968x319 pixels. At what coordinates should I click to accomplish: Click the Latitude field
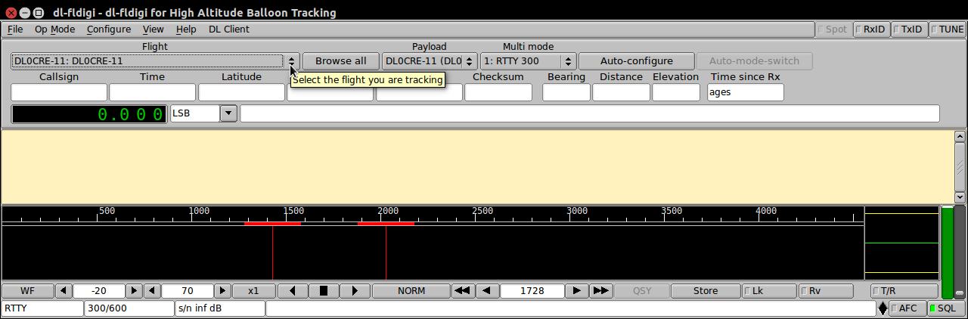pos(241,92)
